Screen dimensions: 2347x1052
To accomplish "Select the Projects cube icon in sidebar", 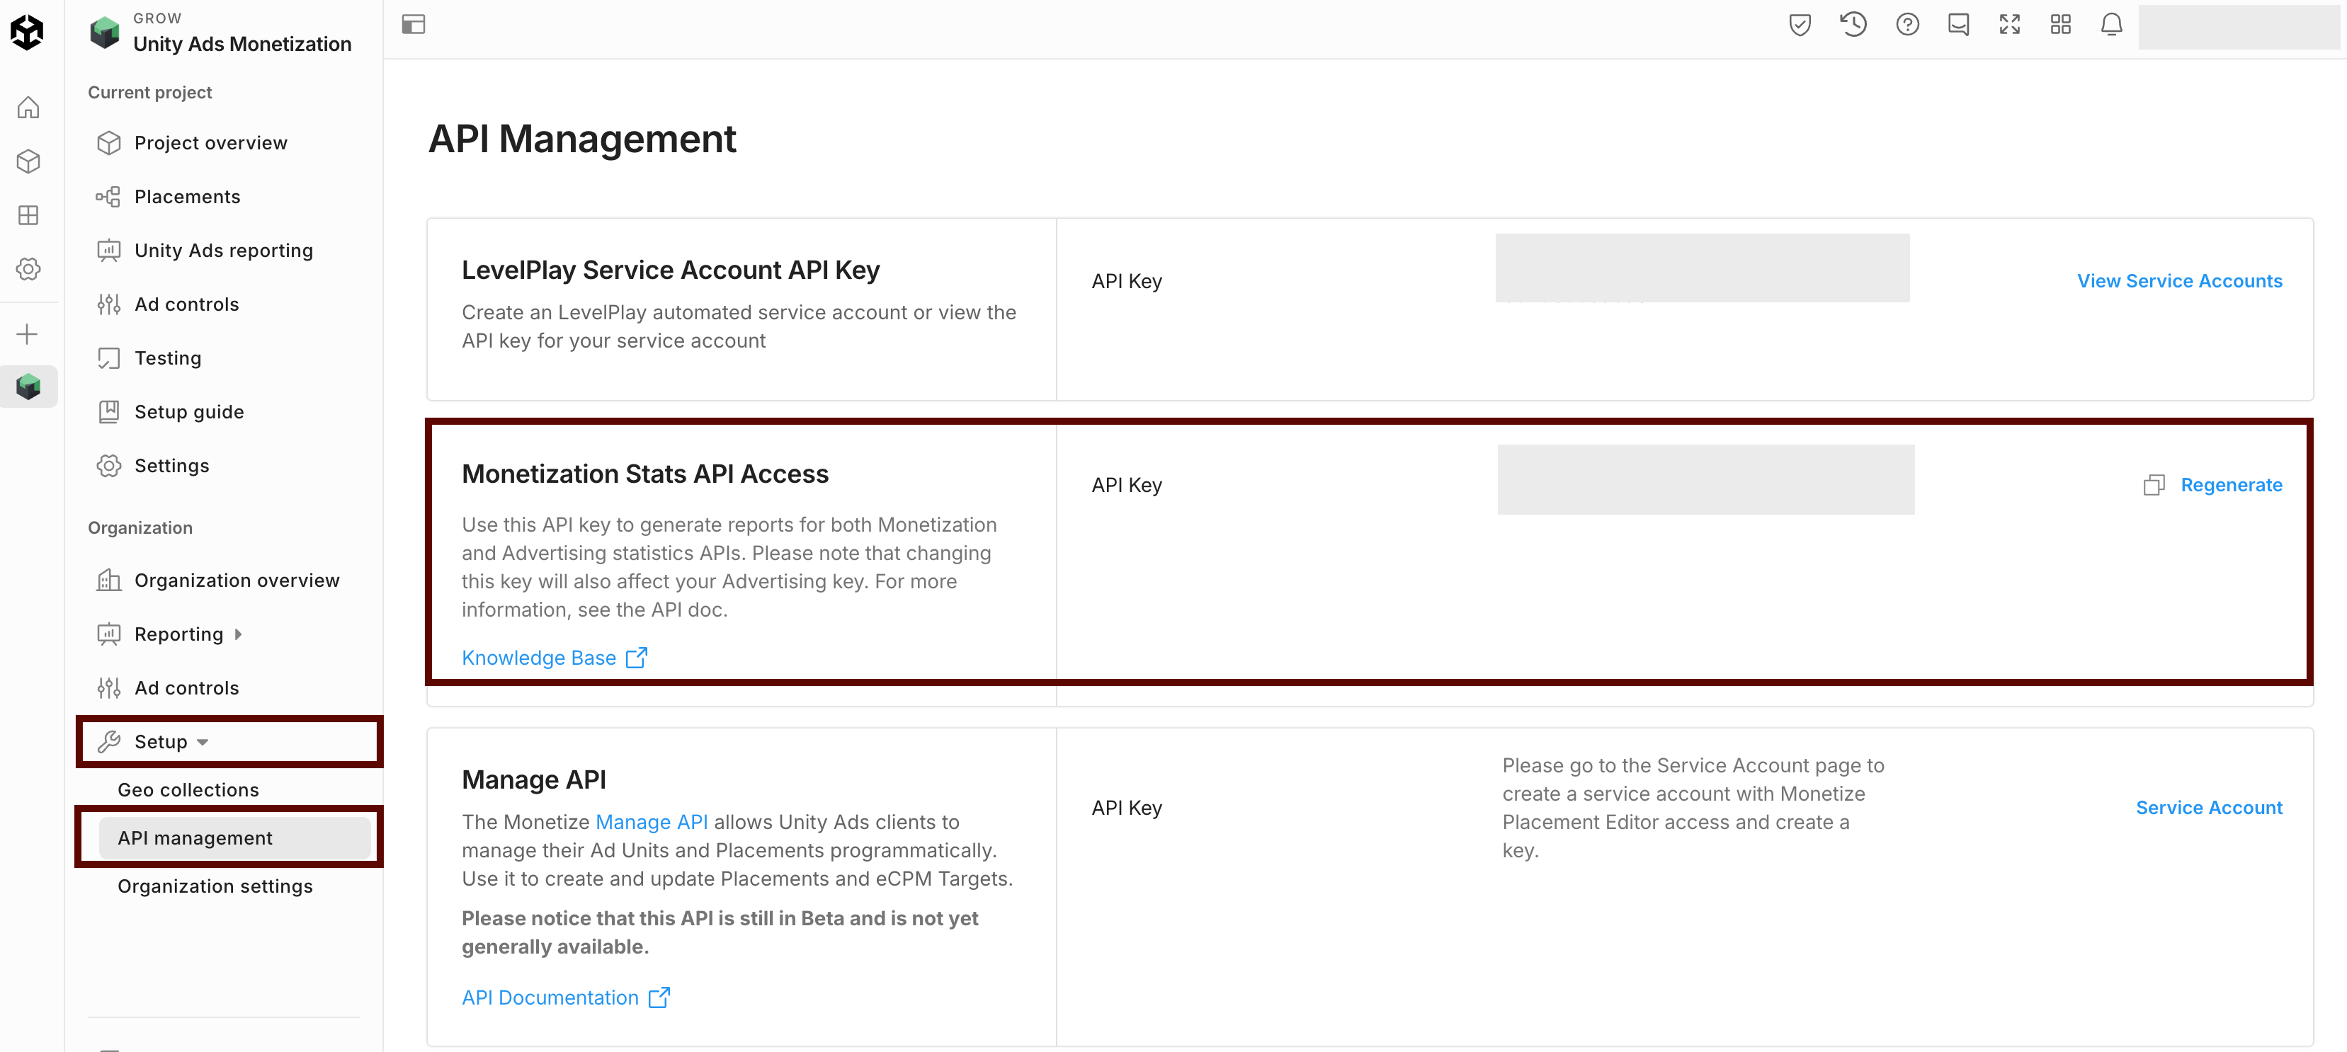I will tap(28, 161).
